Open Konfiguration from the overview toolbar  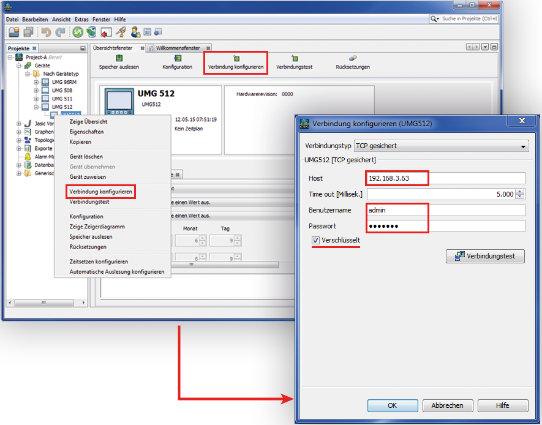coord(177,58)
